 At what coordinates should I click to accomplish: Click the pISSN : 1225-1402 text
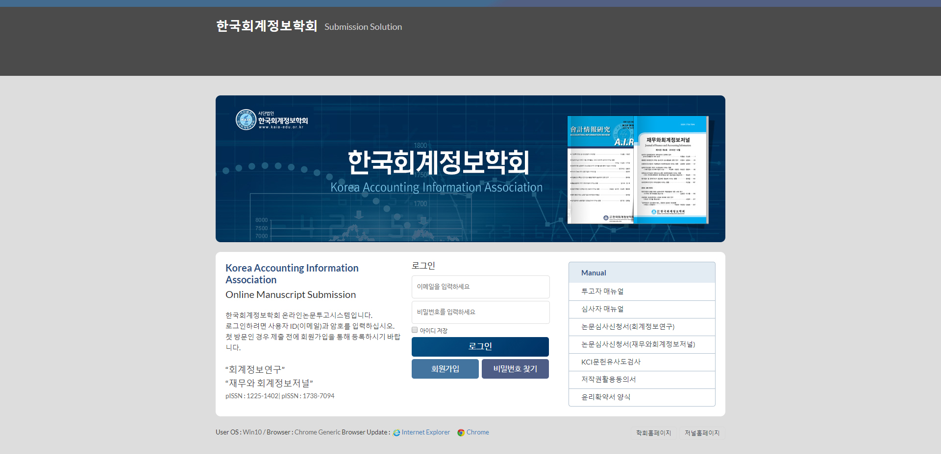click(252, 396)
